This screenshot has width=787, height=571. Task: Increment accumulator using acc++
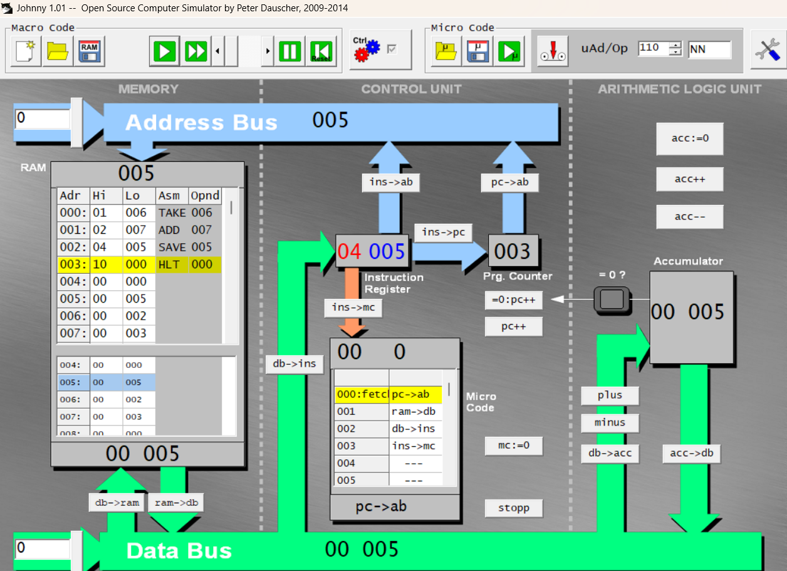click(x=690, y=179)
